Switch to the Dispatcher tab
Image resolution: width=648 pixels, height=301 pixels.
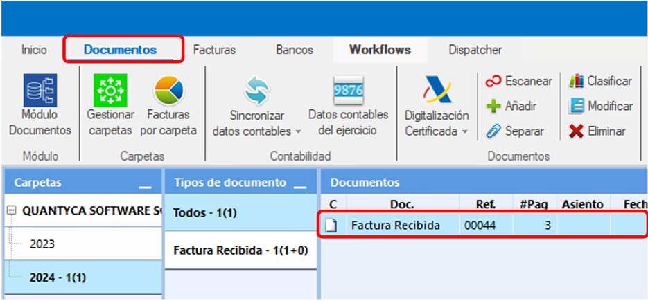tap(475, 50)
